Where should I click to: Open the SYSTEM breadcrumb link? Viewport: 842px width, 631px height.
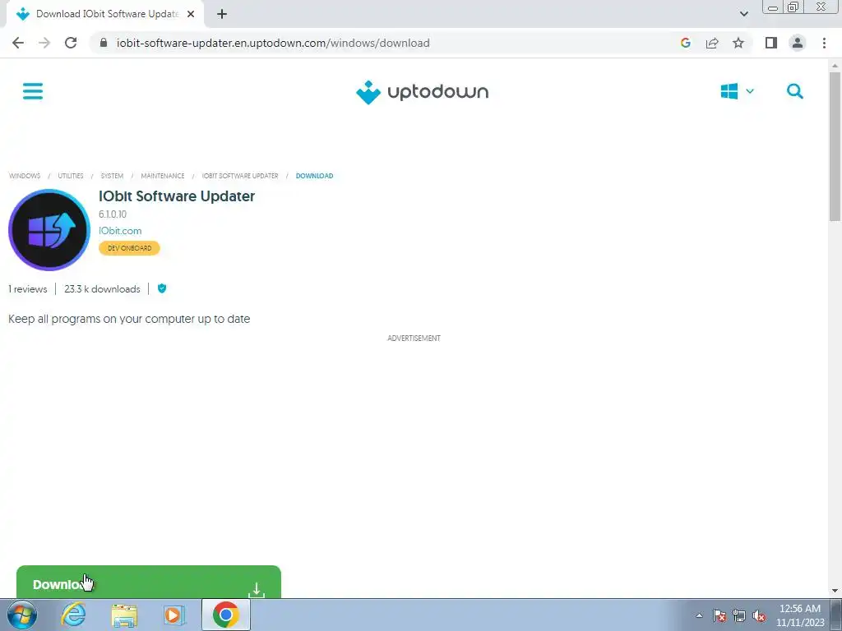click(x=112, y=176)
